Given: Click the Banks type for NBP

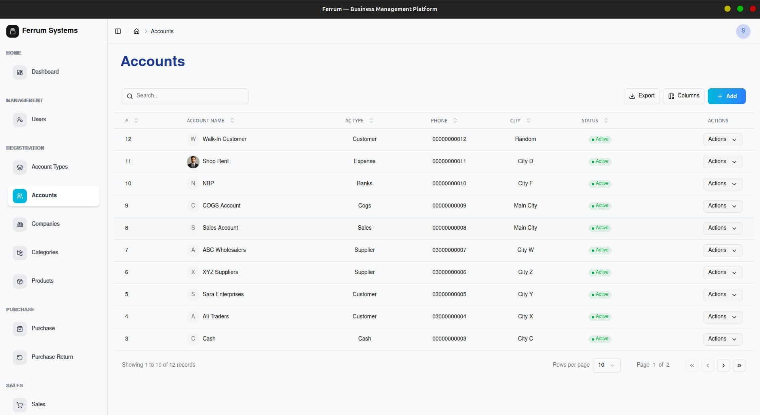Looking at the screenshot, I should tap(365, 183).
